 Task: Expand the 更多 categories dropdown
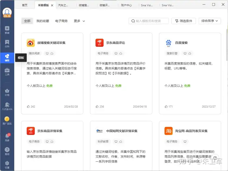coord(79,21)
